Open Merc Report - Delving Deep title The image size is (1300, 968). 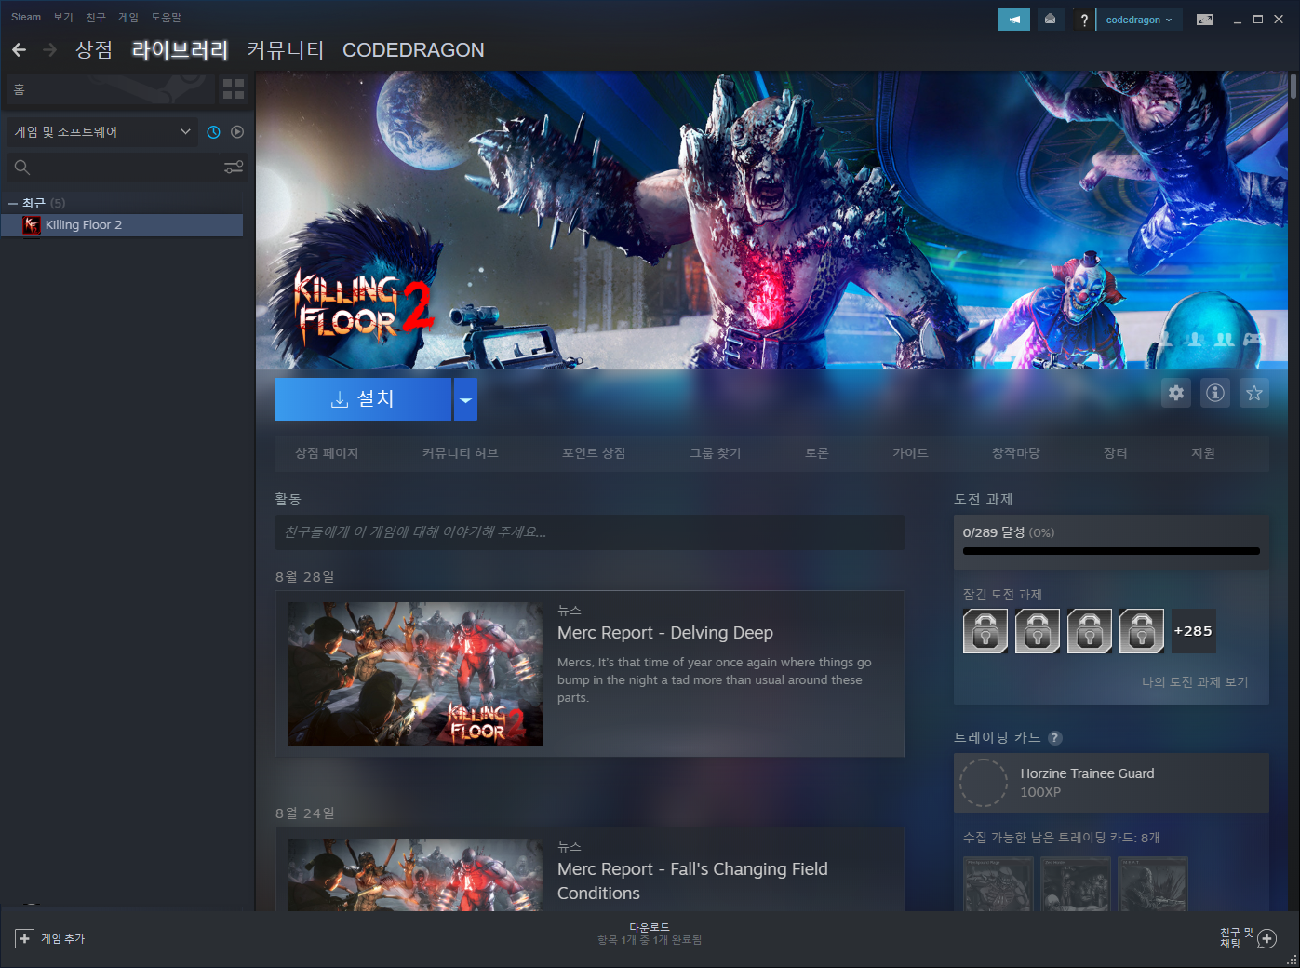tap(665, 633)
